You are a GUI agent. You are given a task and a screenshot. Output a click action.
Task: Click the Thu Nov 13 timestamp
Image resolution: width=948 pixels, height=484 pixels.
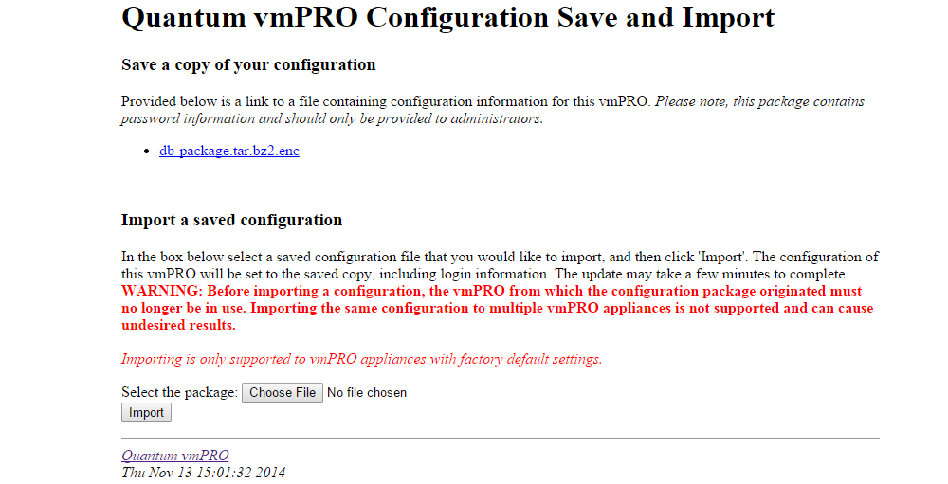tap(204, 472)
